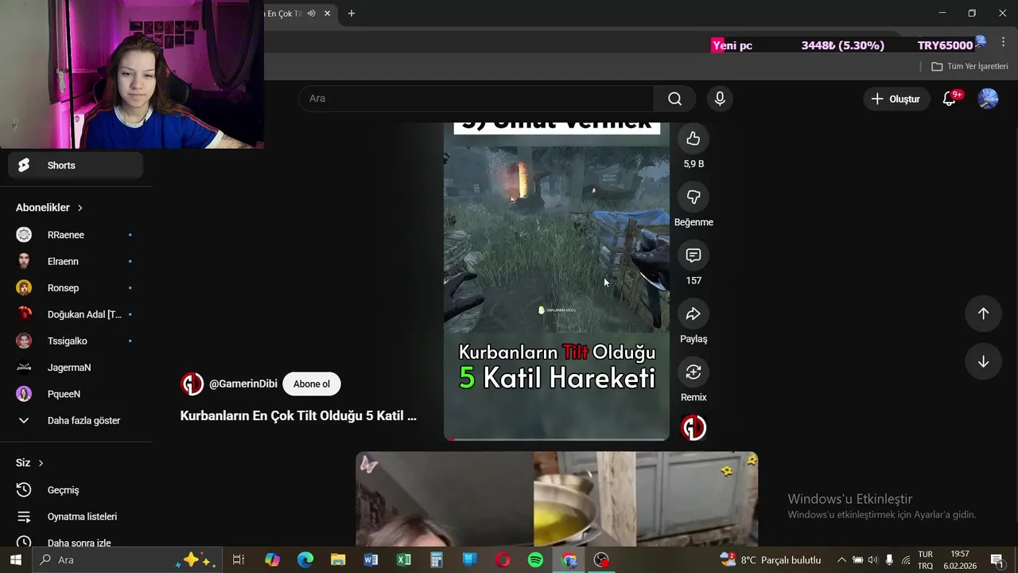This screenshot has width=1018, height=573.
Task: Open Calculator from the taskbar
Action: [437, 560]
